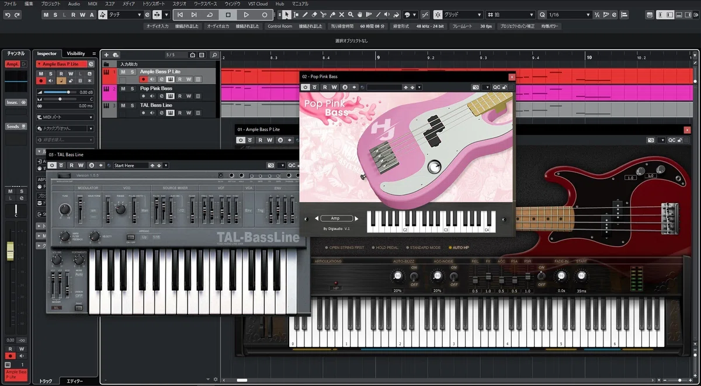Viewport: 701px width, 386px height.
Task: Click the Inser. button in channel strip
Action: [x=16, y=102]
